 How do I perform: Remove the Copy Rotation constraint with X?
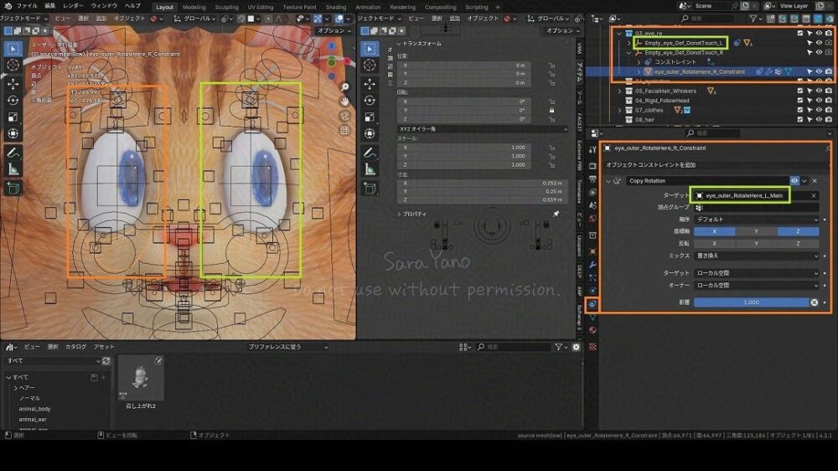pyautogui.click(x=815, y=180)
